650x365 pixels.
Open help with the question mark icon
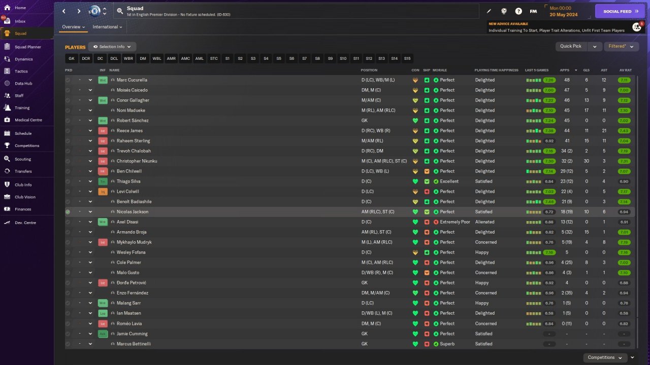click(518, 11)
